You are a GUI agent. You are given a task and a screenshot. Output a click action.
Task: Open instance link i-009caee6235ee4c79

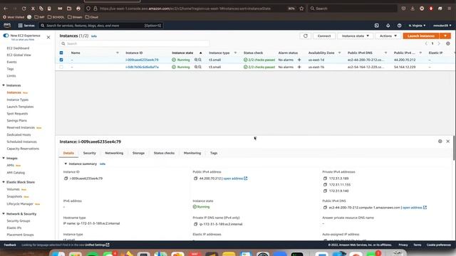[142, 60]
